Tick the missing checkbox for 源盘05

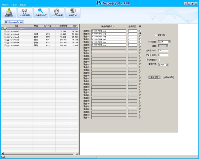(140, 45)
